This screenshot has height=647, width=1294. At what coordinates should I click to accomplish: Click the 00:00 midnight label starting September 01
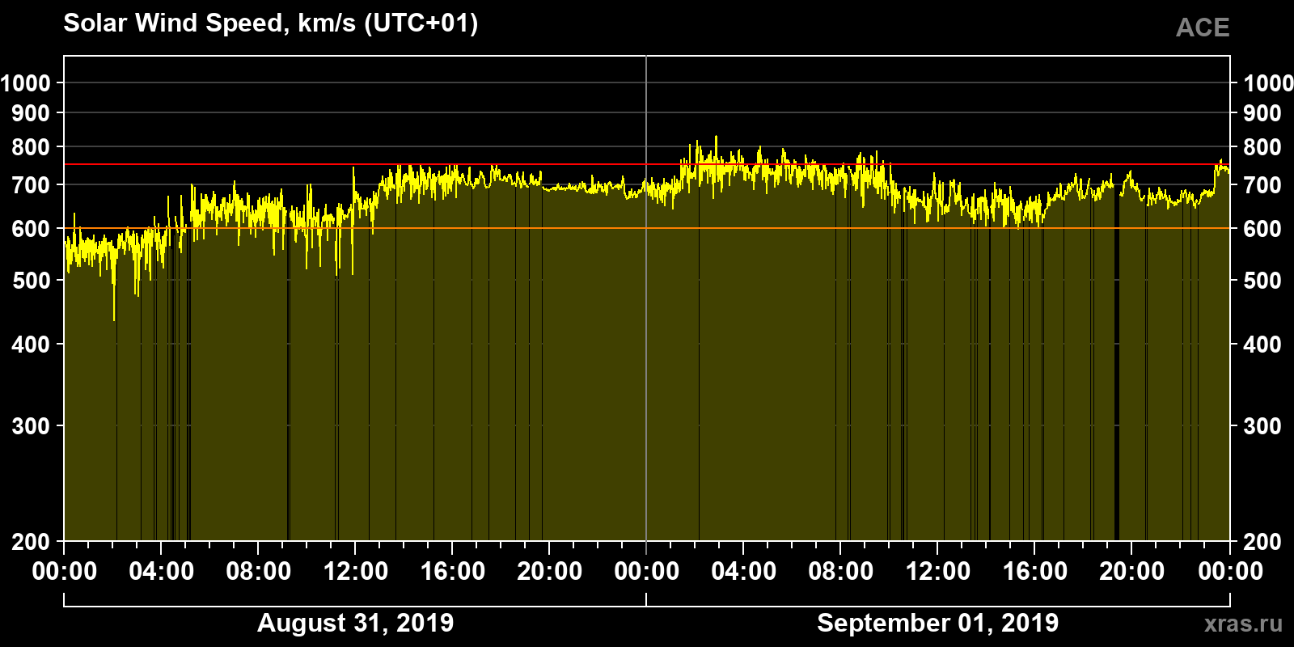647,572
